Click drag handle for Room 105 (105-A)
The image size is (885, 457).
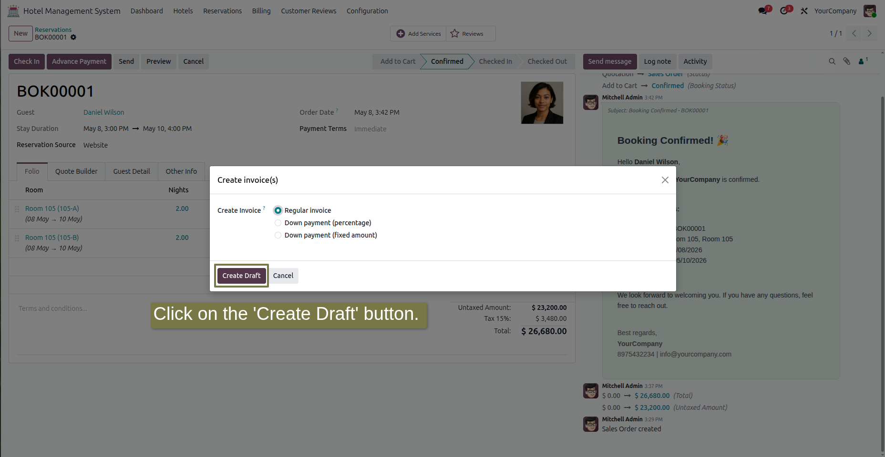pyautogui.click(x=17, y=209)
